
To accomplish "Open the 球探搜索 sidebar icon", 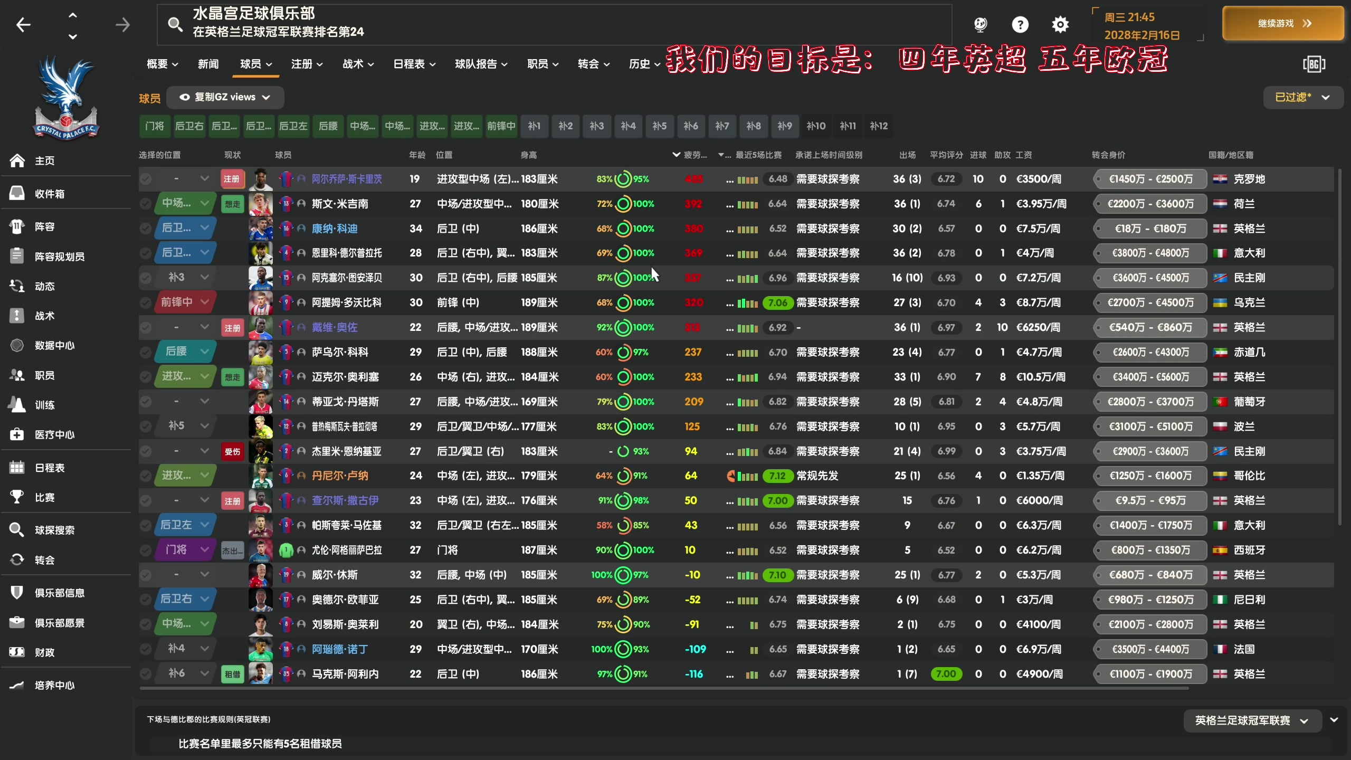I will [x=16, y=530].
